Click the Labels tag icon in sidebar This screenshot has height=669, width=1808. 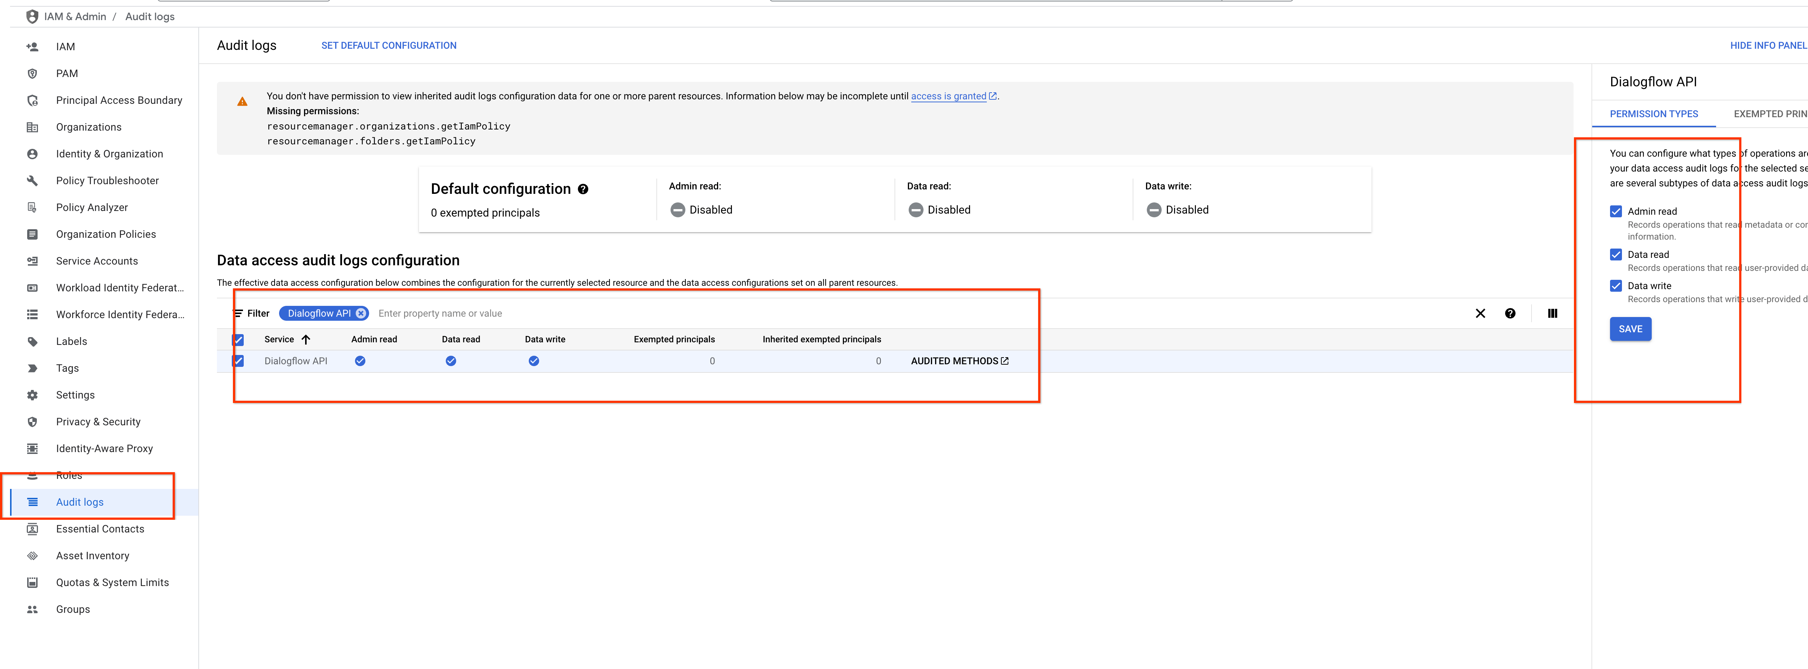tap(32, 342)
